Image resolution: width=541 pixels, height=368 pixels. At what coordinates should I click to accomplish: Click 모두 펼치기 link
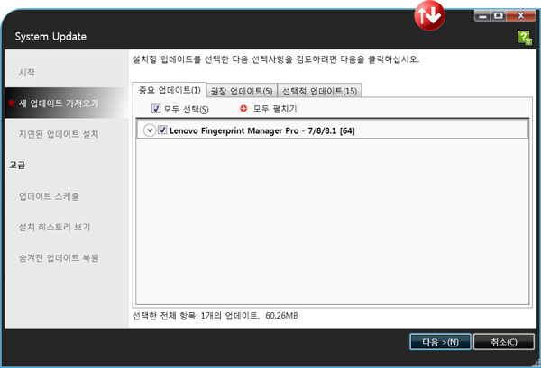[275, 109]
